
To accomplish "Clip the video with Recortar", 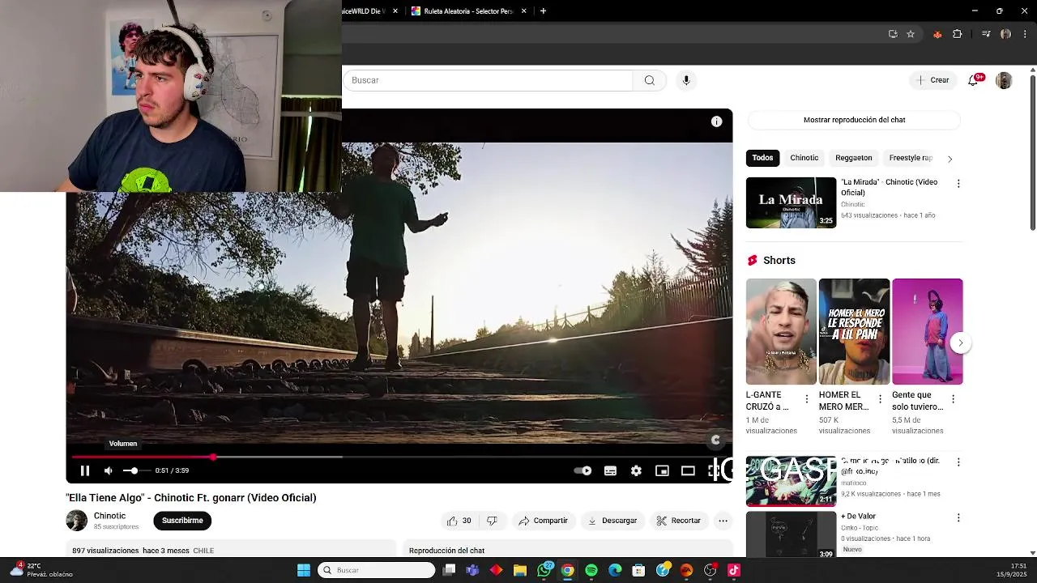I will (x=678, y=521).
